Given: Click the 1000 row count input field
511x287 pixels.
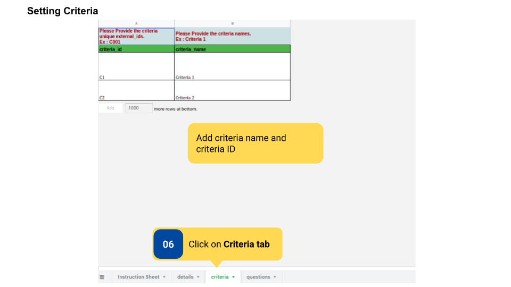Looking at the screenshot, I should [138, 108].
